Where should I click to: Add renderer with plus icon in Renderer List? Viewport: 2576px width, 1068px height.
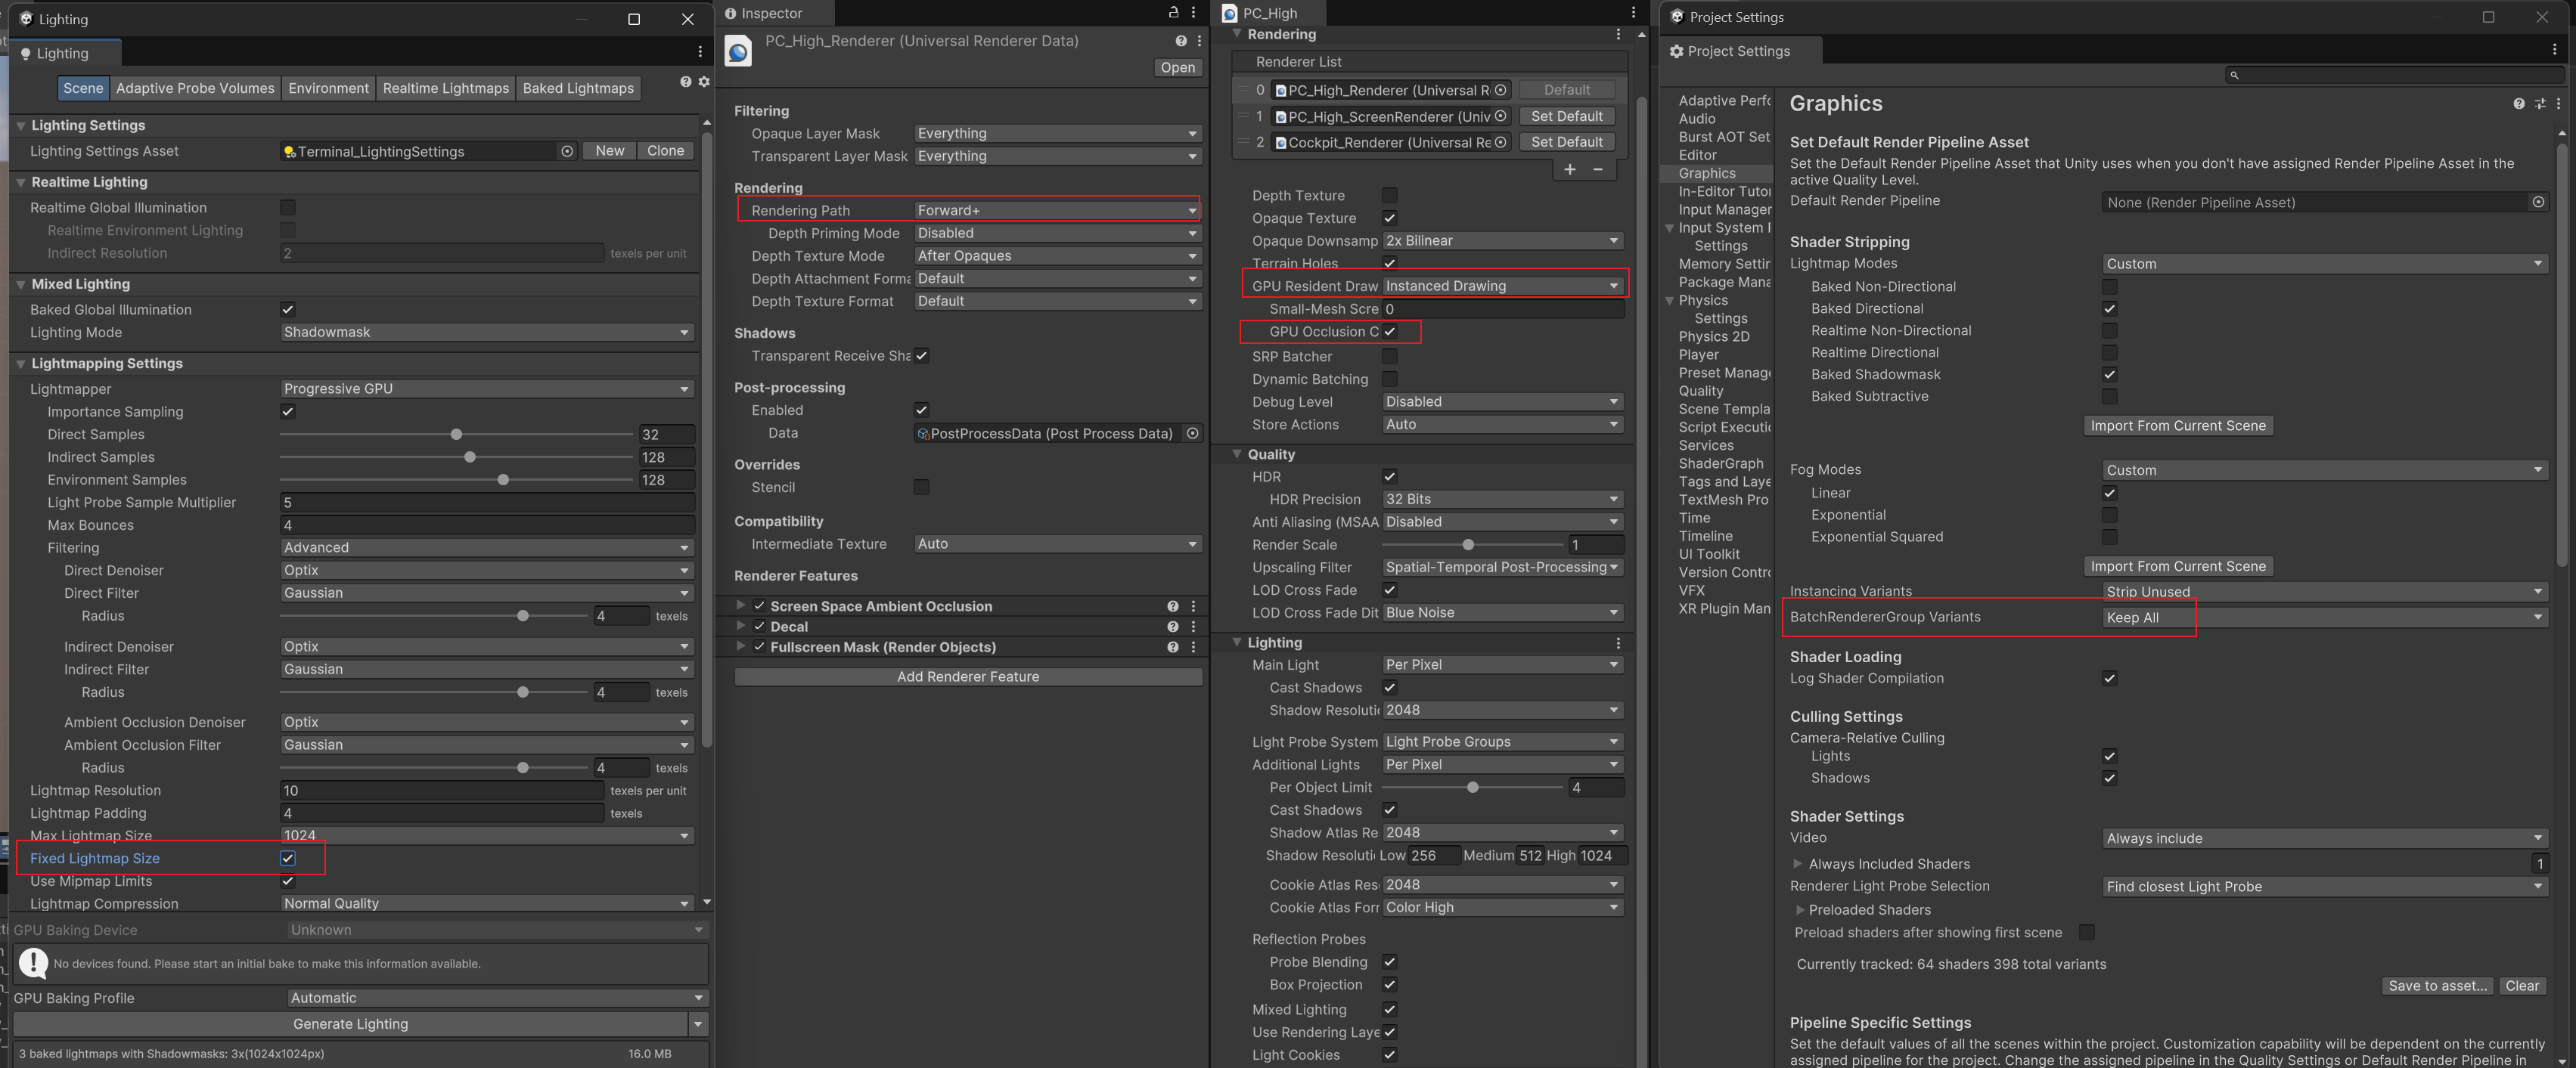click(x=1569, y=169)
